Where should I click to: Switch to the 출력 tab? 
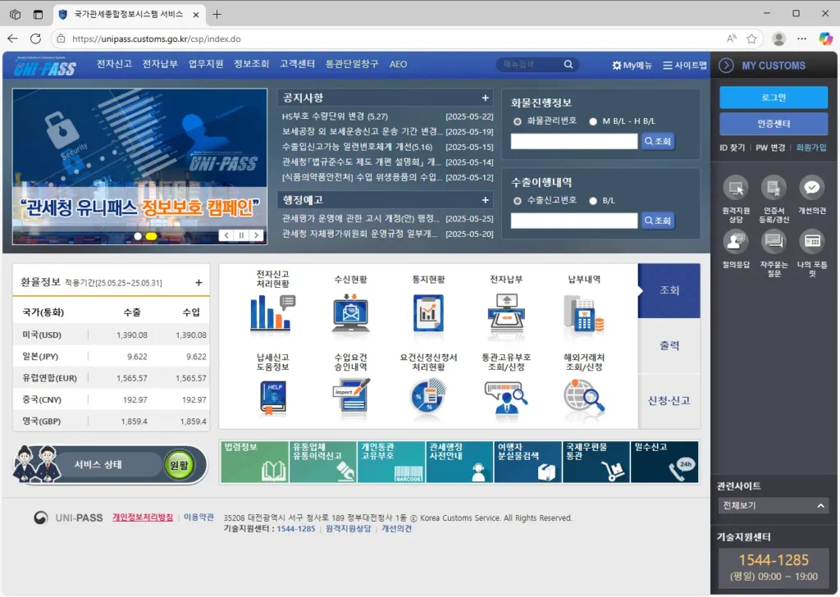(669, 346)
